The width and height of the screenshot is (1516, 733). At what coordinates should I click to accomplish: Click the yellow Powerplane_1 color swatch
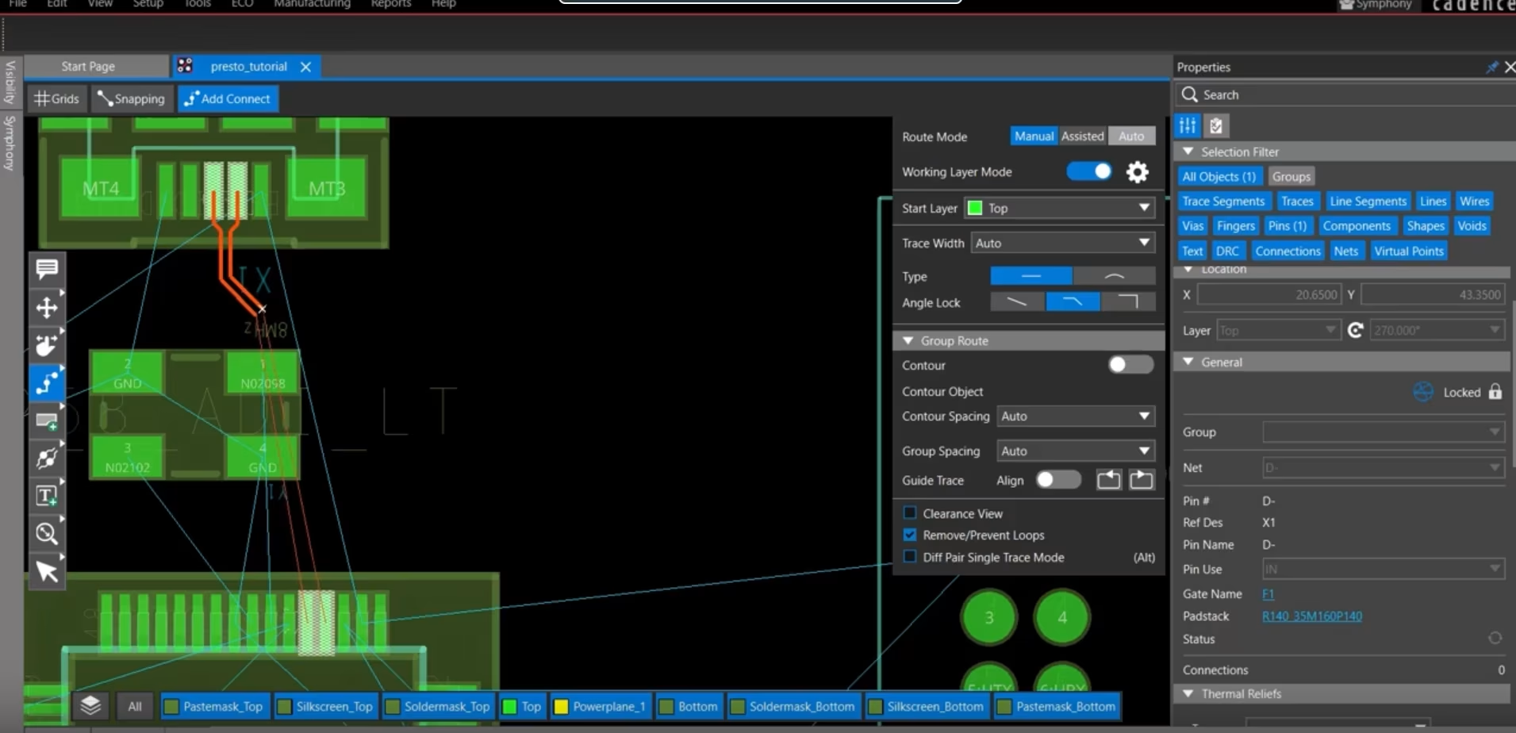[561, 706]
